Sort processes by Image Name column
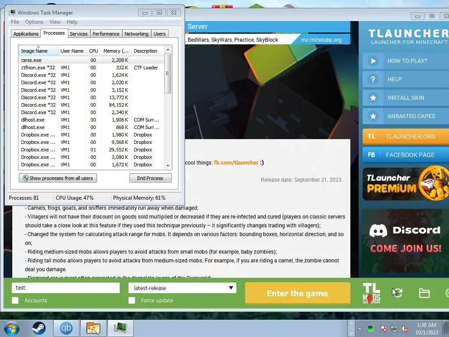Viewport: 449px width, 337px height. pyautogui.click(x=38, y=51)
